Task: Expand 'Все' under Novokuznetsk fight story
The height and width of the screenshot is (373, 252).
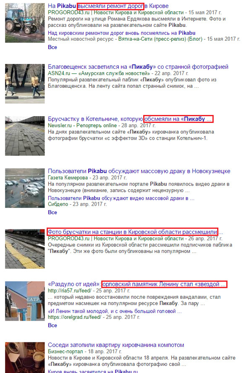Action: coord(52,212)
